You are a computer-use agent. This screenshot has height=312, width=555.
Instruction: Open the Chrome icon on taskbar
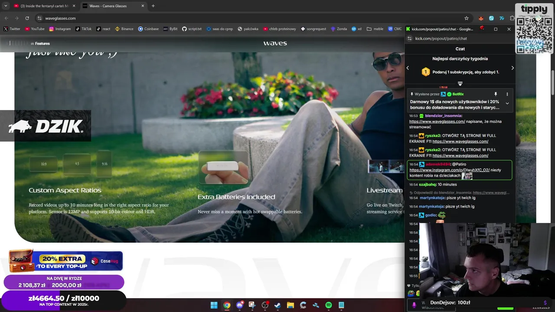point(226,305)
